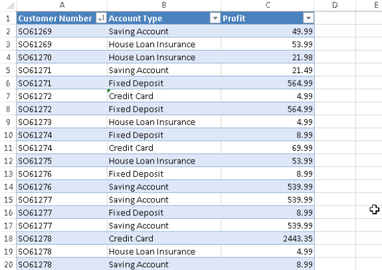Screen dimensions: 382x270
Task: Open the Customer Number filter dropdown
Action: click(x=101, y=18)
